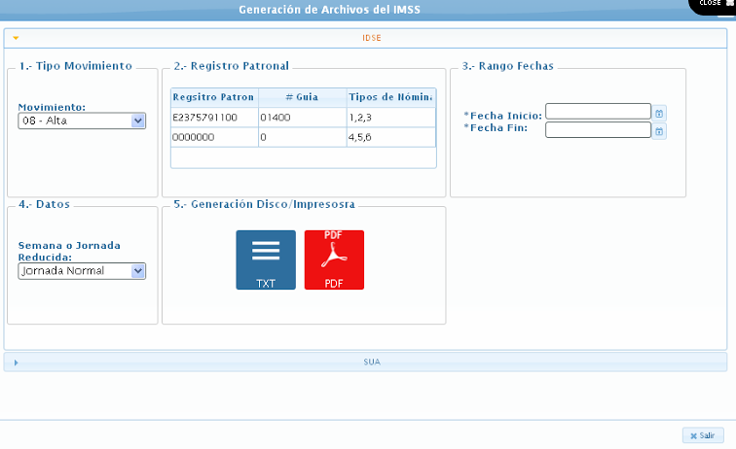Open calendar picker for Fecha Inicio
Screen dimensions: 736x449
pyautogui.click(x=659, y=112)
